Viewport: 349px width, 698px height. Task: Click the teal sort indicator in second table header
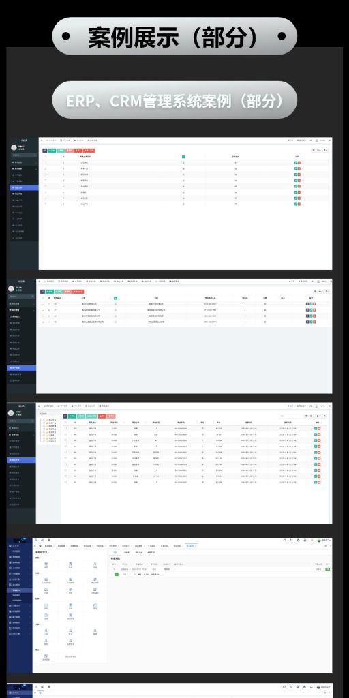pyautogui.click(x=115, y=298)
